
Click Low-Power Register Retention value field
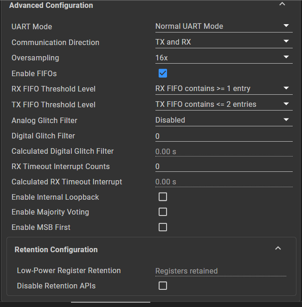(x=220, y=271)
